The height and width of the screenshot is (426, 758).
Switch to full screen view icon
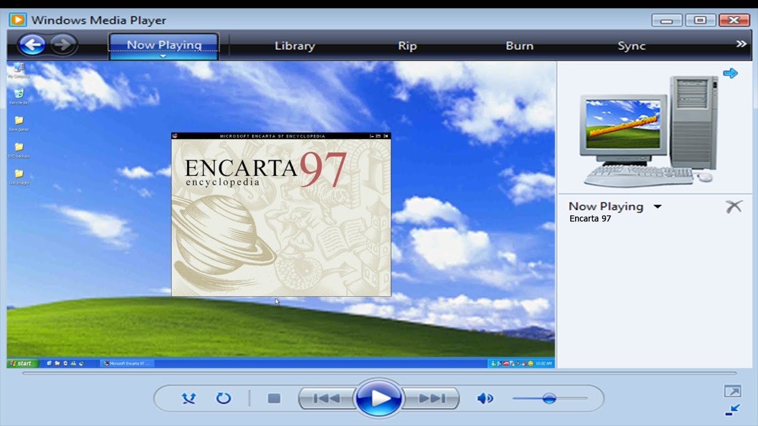coord(733,391)
